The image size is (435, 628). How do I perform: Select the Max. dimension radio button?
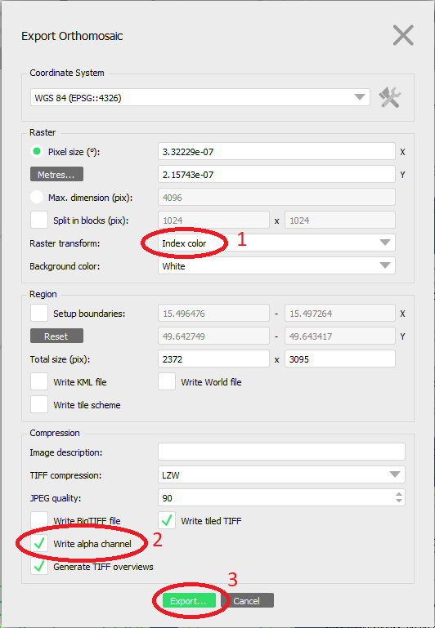(37, 197)
